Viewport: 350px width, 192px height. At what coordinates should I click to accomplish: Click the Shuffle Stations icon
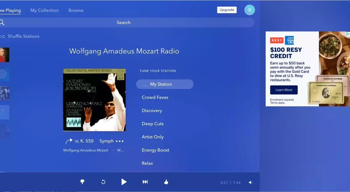[x=3, y=36]
